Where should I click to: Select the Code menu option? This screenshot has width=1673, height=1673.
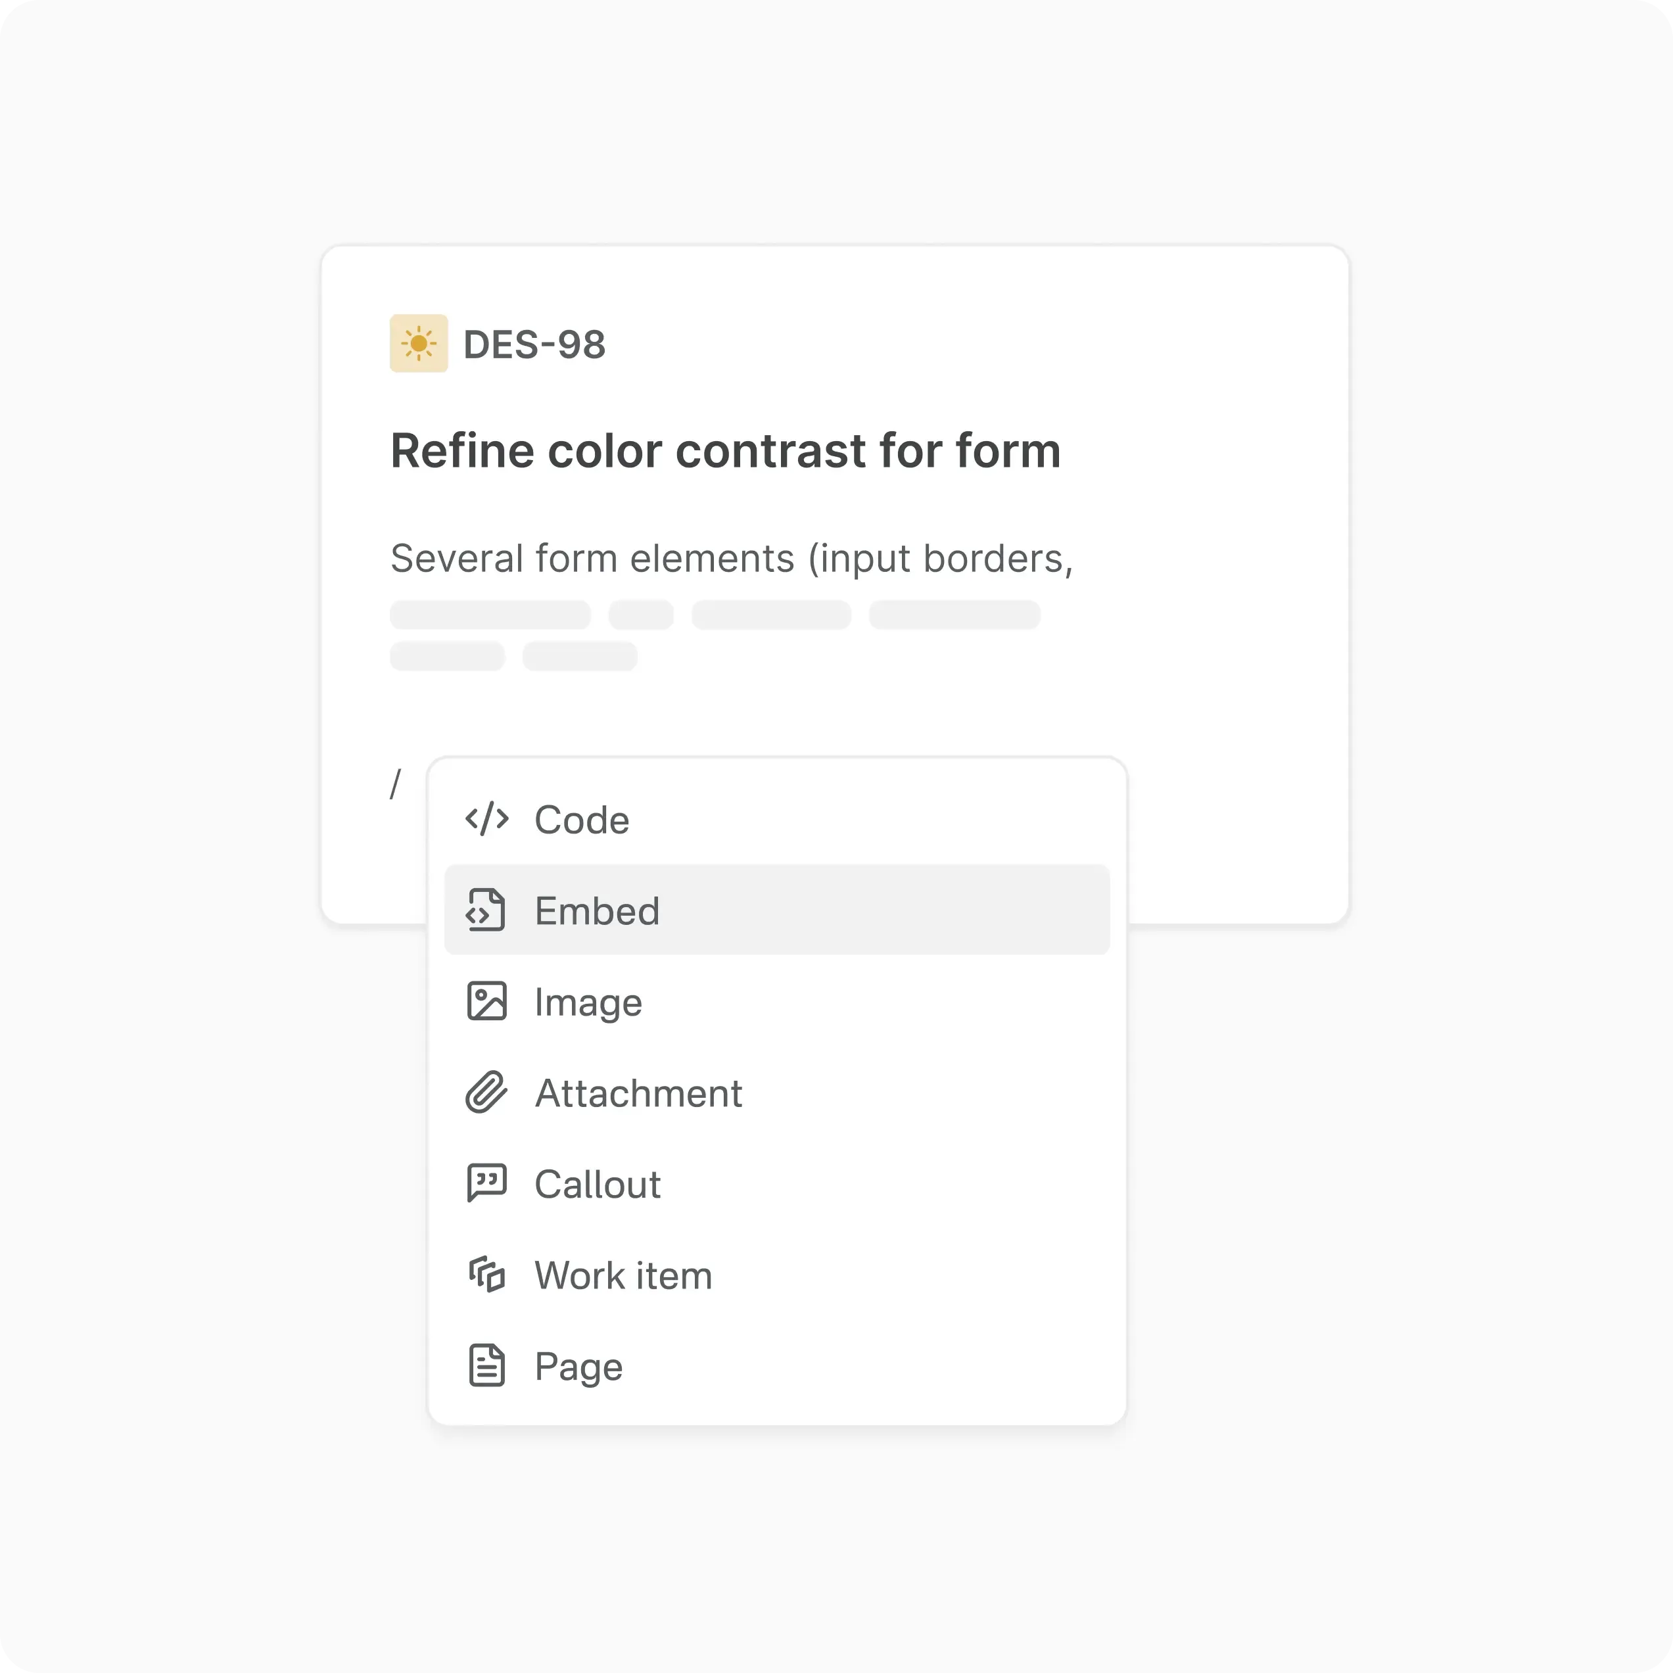point(582,820)
